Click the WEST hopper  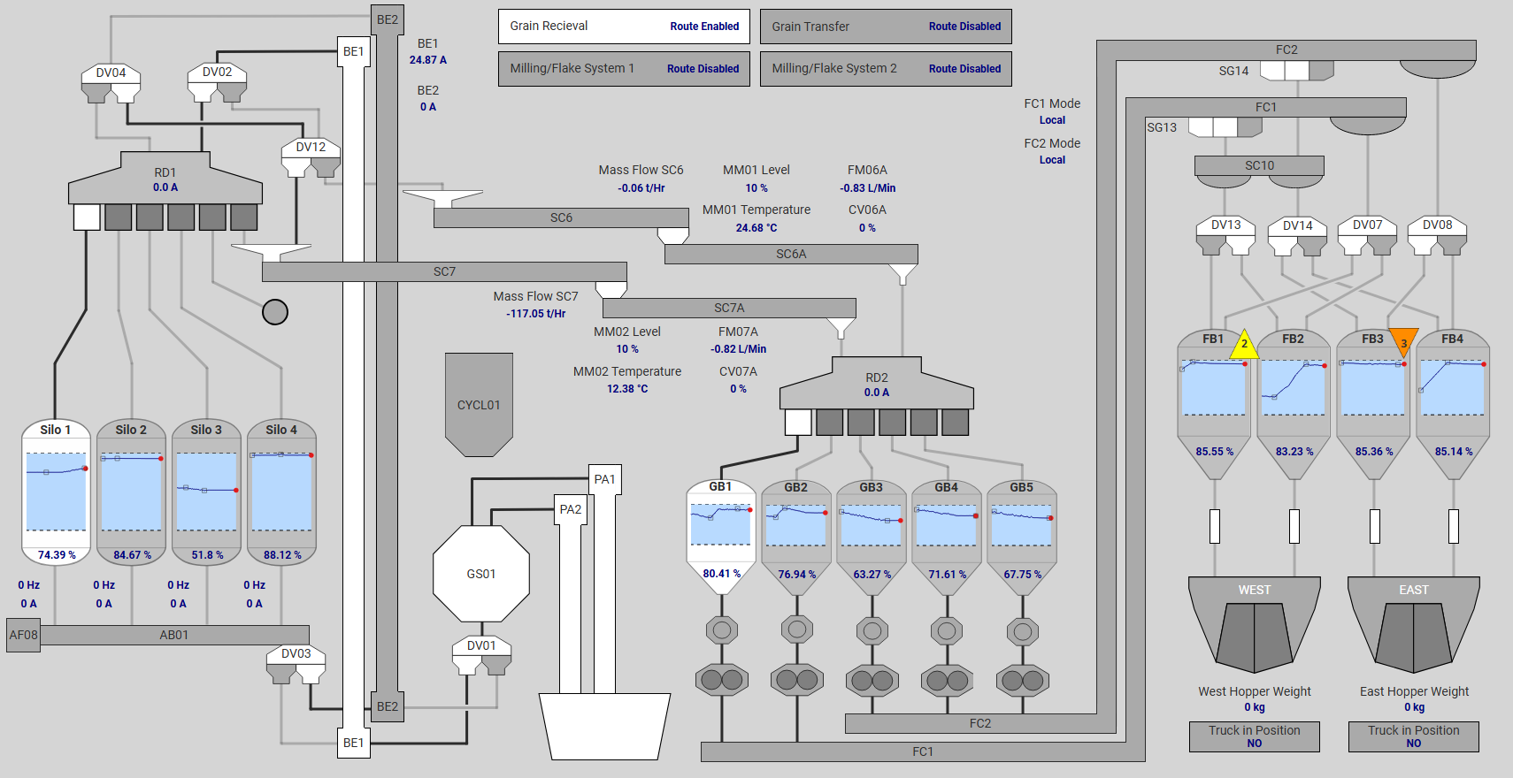click(1255, 625)
